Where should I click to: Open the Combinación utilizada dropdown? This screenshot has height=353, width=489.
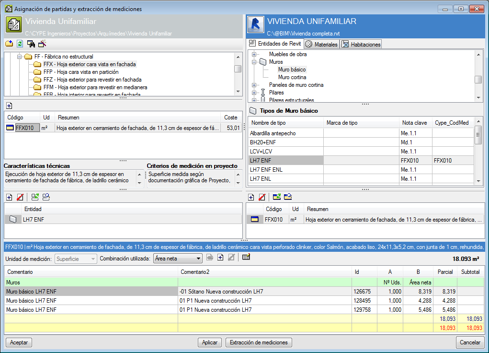click(178, 259)
